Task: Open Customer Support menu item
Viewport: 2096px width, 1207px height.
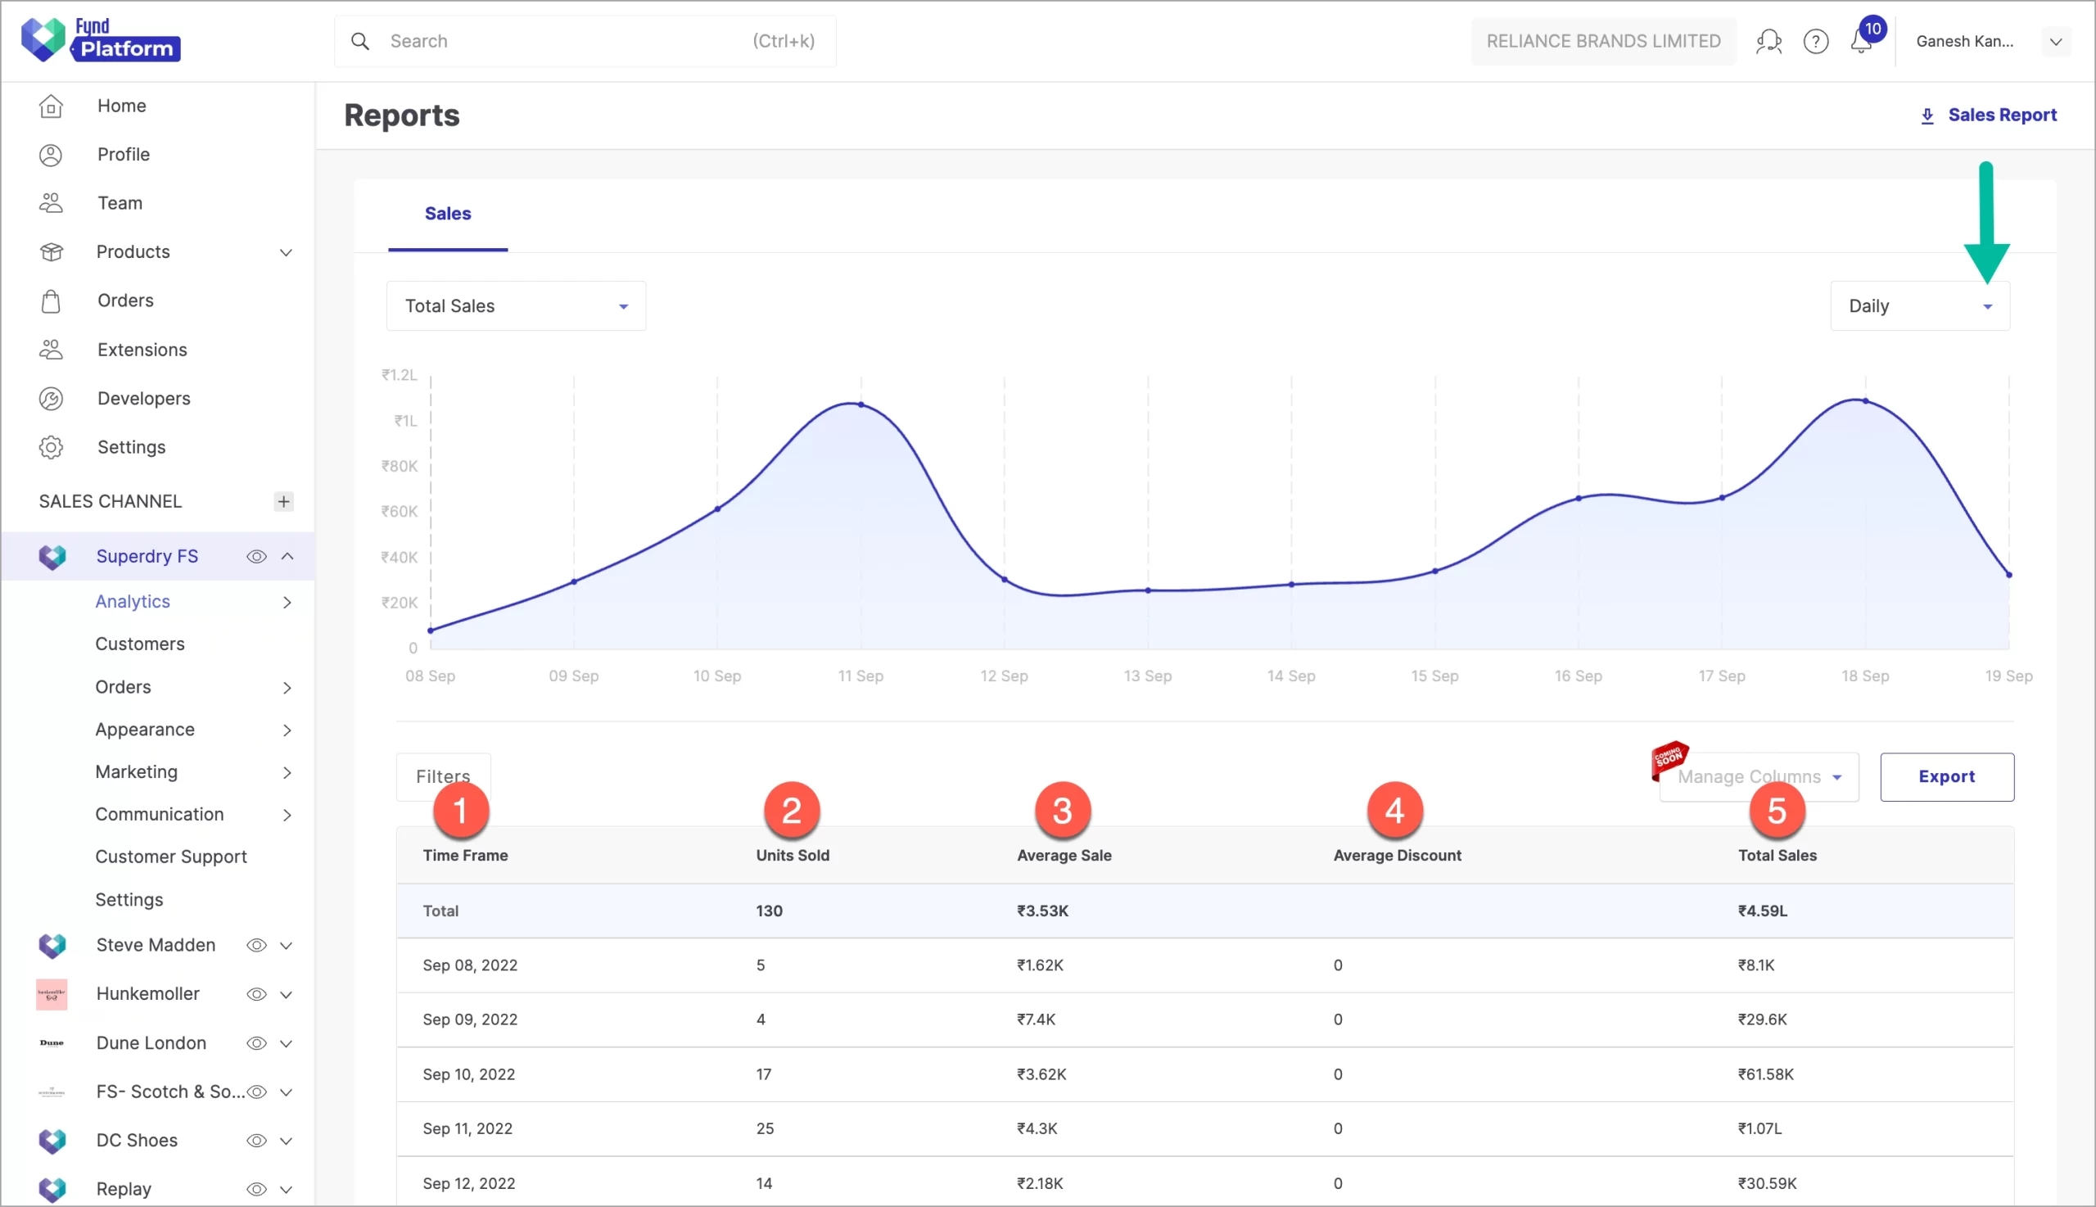Action: (171, 857)
